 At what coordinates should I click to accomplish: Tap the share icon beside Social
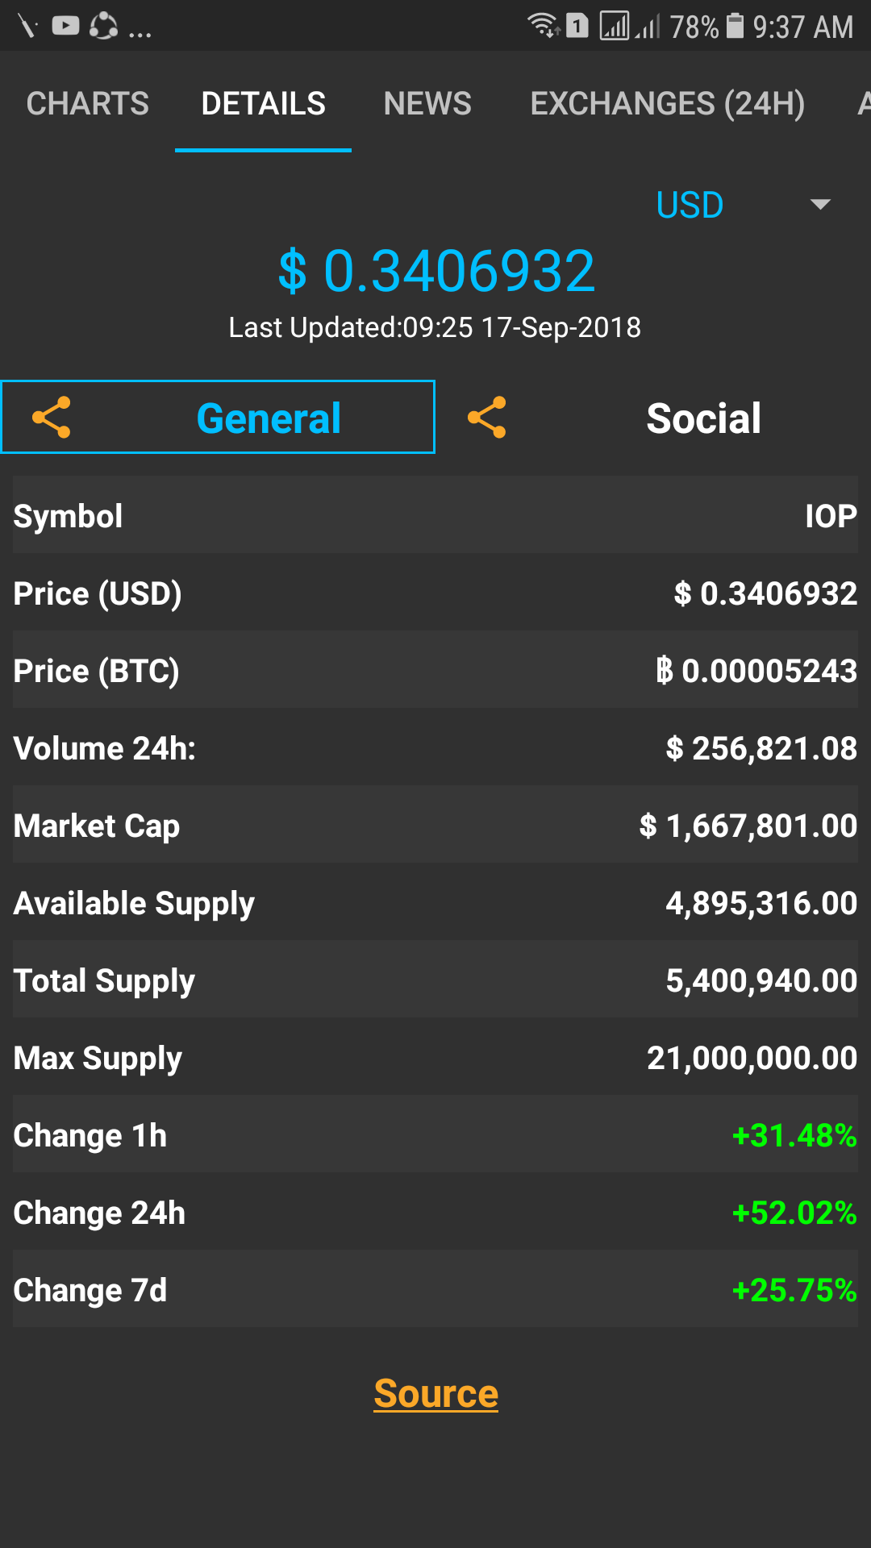point(487,418)
